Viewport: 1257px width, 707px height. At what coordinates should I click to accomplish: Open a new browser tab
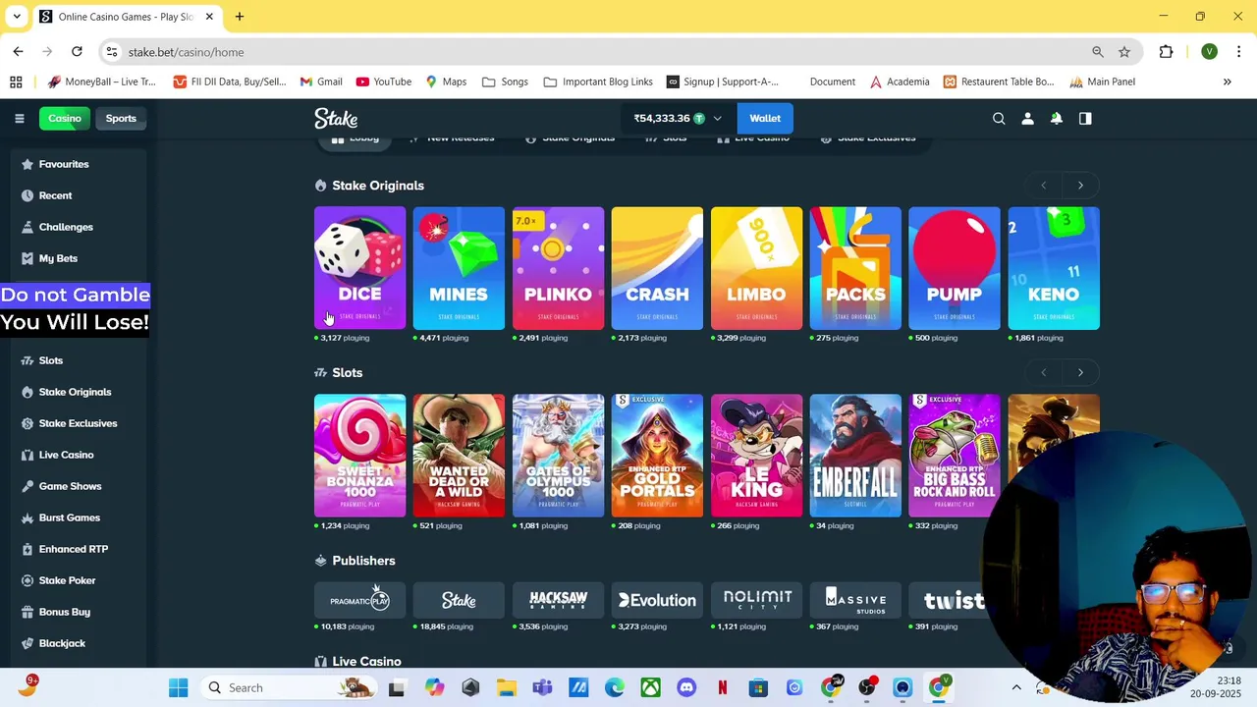tap(240, 17)
